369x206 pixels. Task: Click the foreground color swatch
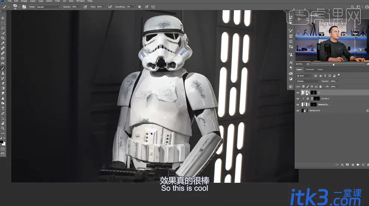coord(1,142)
